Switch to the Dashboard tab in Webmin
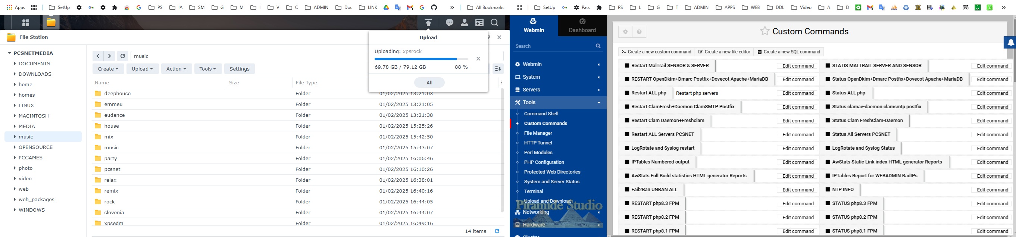This screenshot has height=237, width=1016. pos(582,26)
